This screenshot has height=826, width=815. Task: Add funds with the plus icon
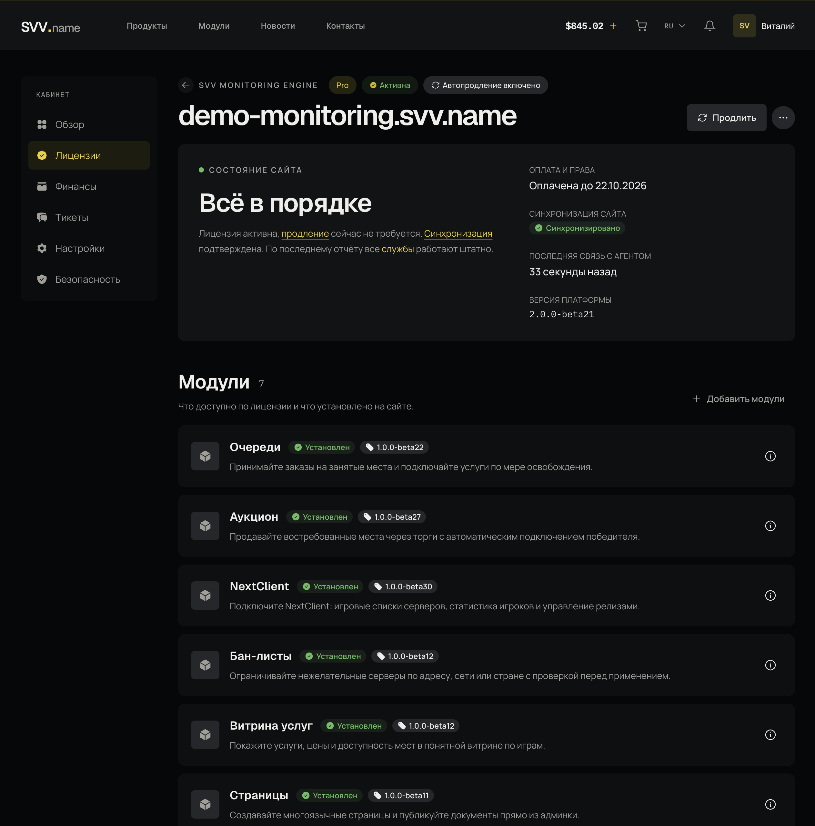click(613, 26)
